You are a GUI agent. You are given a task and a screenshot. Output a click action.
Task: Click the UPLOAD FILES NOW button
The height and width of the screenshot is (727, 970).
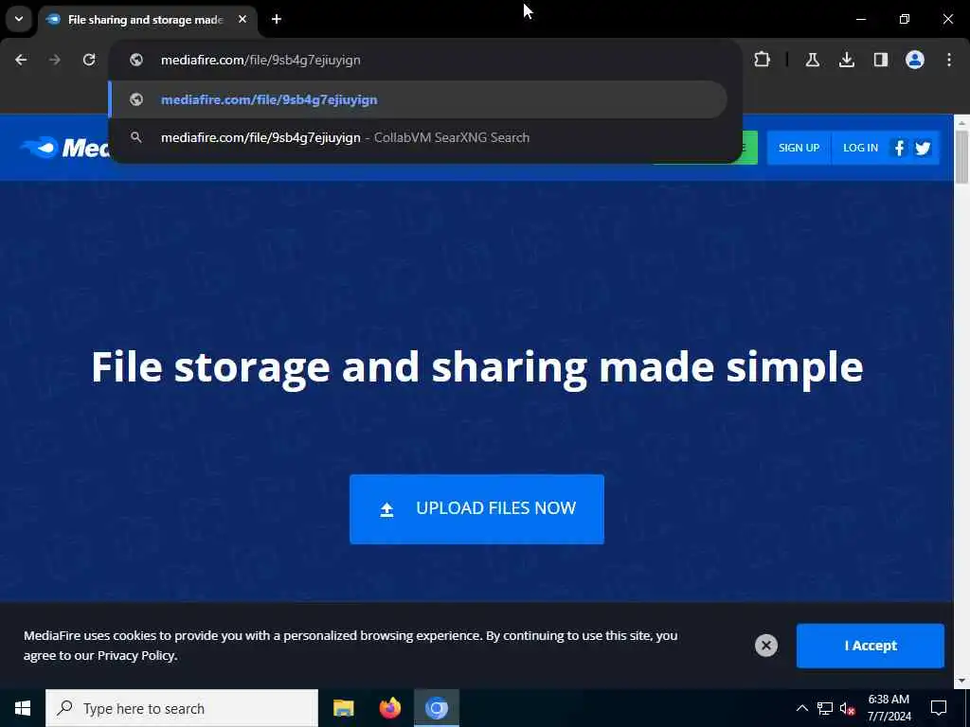click(x=477, y=509)
